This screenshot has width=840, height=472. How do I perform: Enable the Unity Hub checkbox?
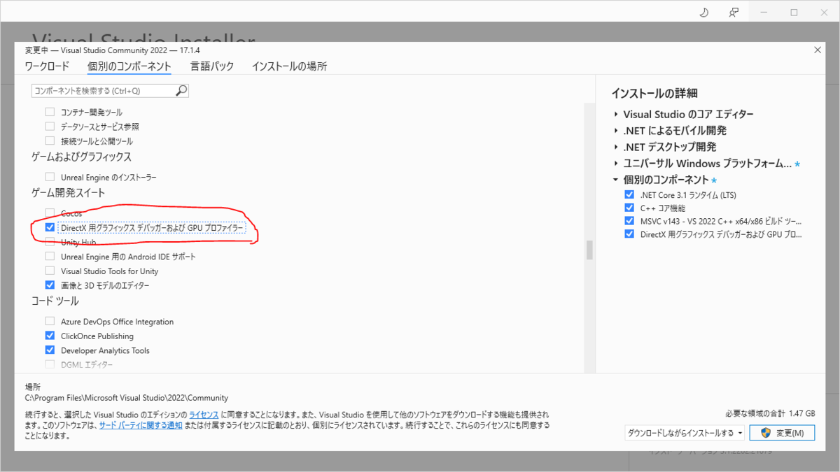(50, 241)
